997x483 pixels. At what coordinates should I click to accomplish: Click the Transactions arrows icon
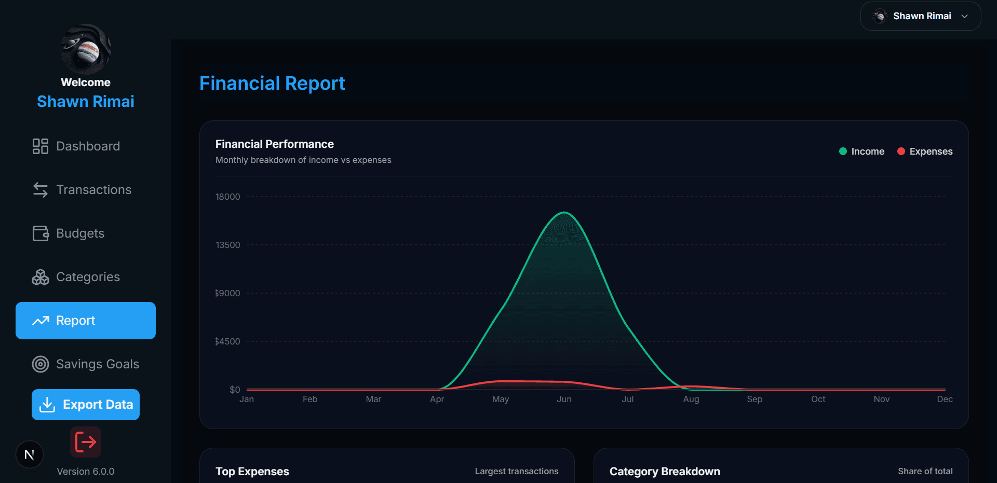click(x=41, y=190)
